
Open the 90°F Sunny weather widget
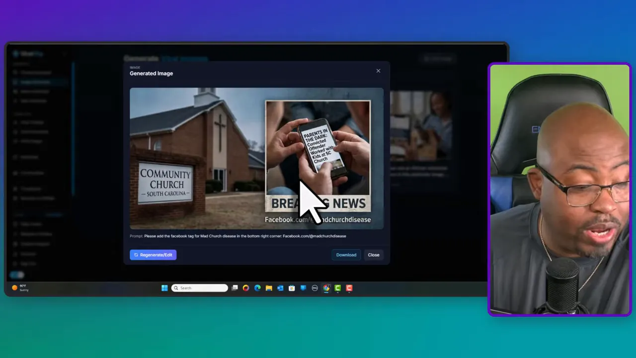tap(20, 287)
